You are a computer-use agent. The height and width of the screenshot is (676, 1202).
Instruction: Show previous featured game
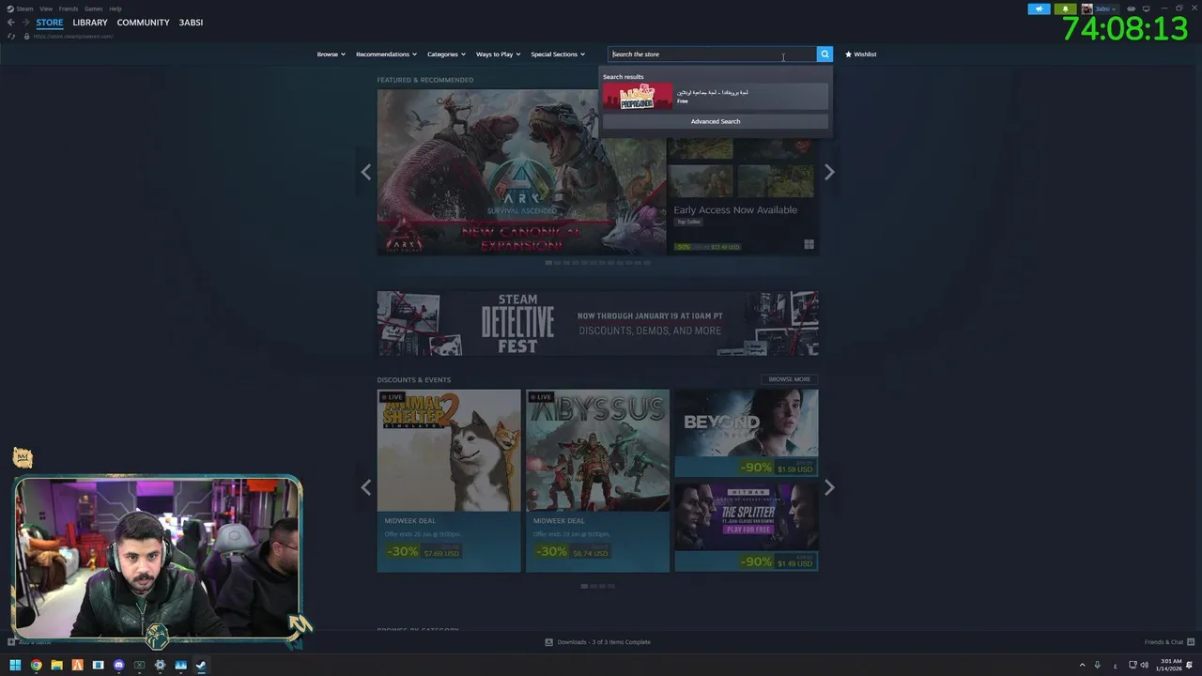366,172
